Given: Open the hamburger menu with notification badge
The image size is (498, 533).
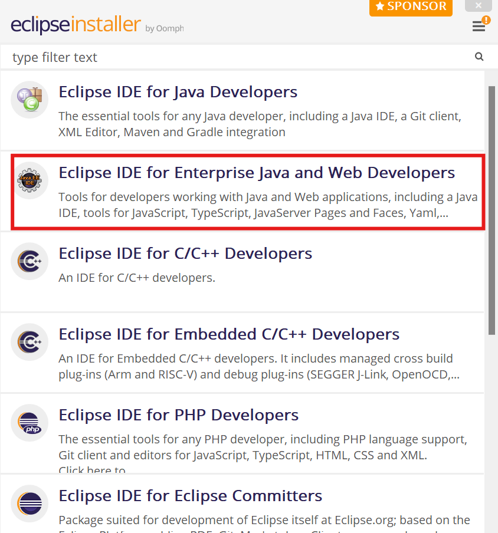Looking at the screenshot, I should pos(479,25).
